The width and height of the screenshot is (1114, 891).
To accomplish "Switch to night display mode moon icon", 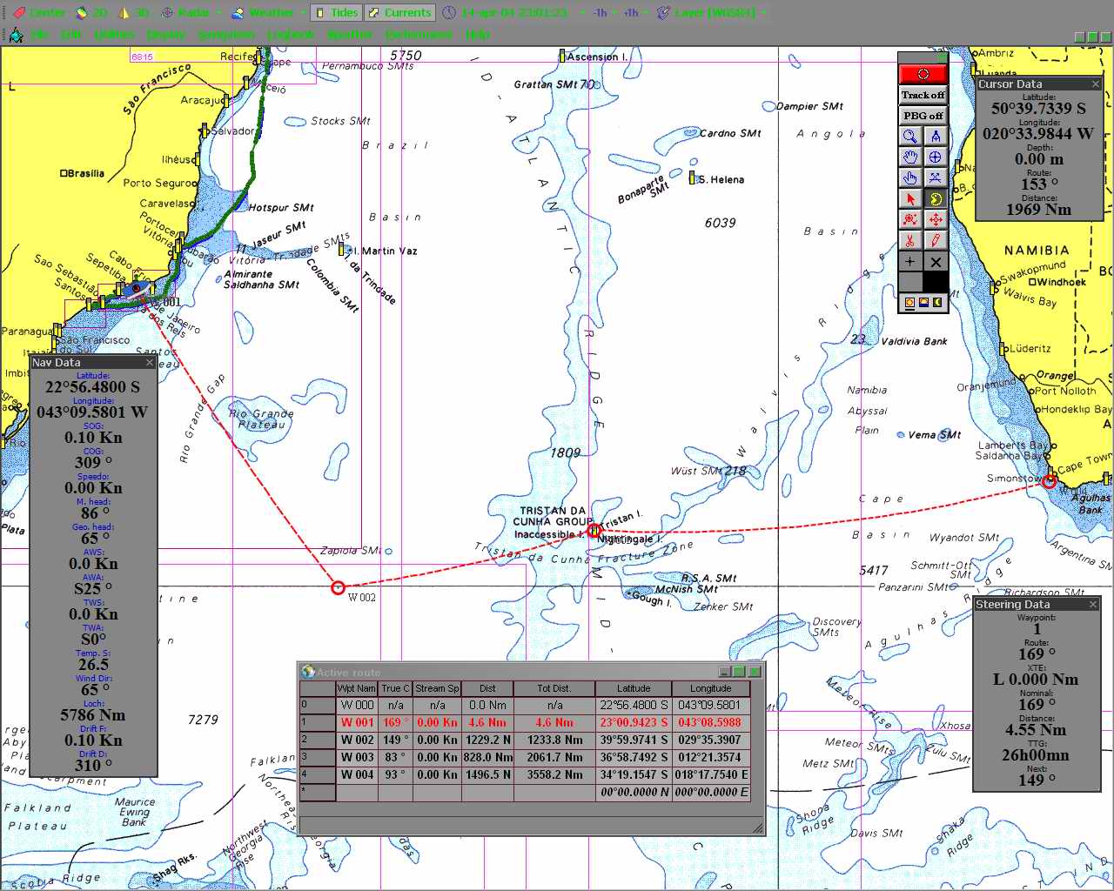I will click(x=937, y=303).
